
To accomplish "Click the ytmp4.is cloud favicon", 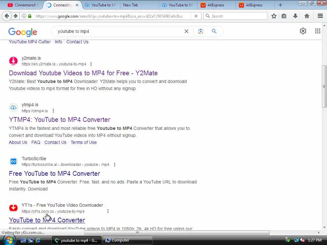I will coord(13,108).
